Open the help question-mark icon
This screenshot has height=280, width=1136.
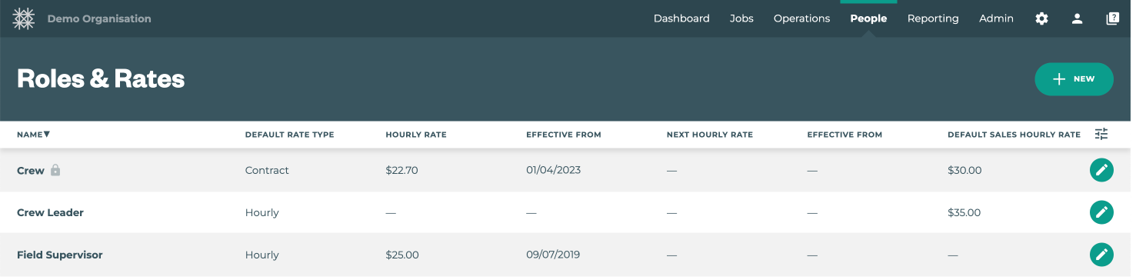(1112, 18)
